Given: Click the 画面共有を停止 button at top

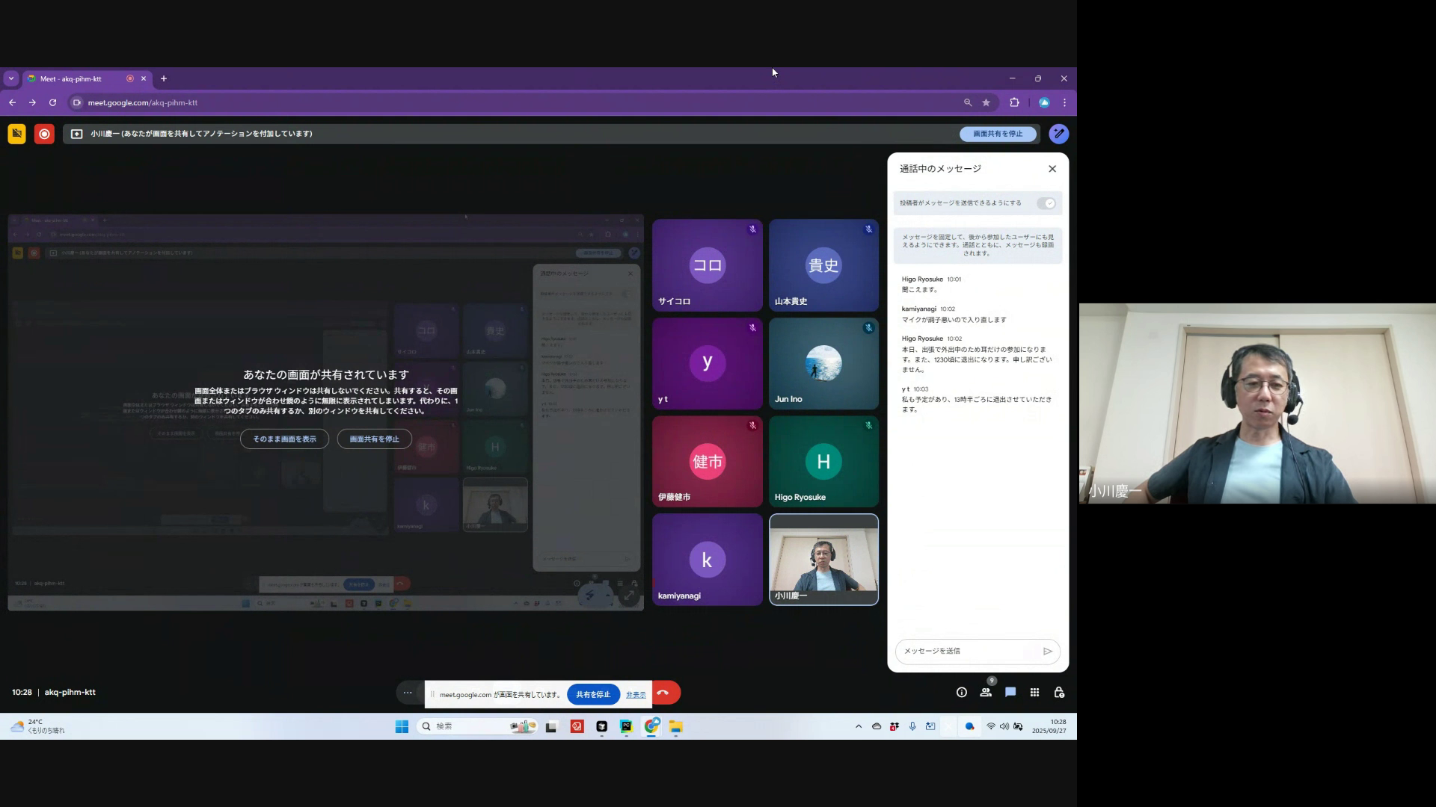Looking at the screenshot, I should tap(998, 134).
